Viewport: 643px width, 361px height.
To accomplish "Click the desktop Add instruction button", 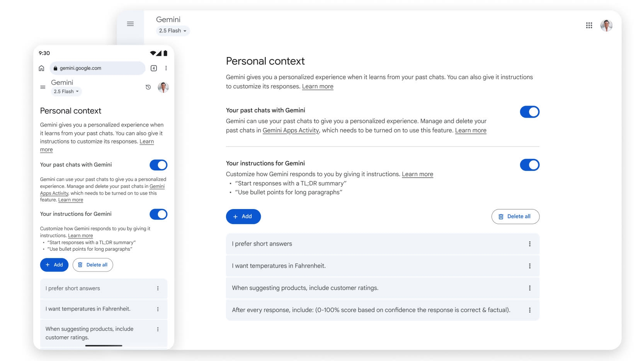I will pos(243,217).
